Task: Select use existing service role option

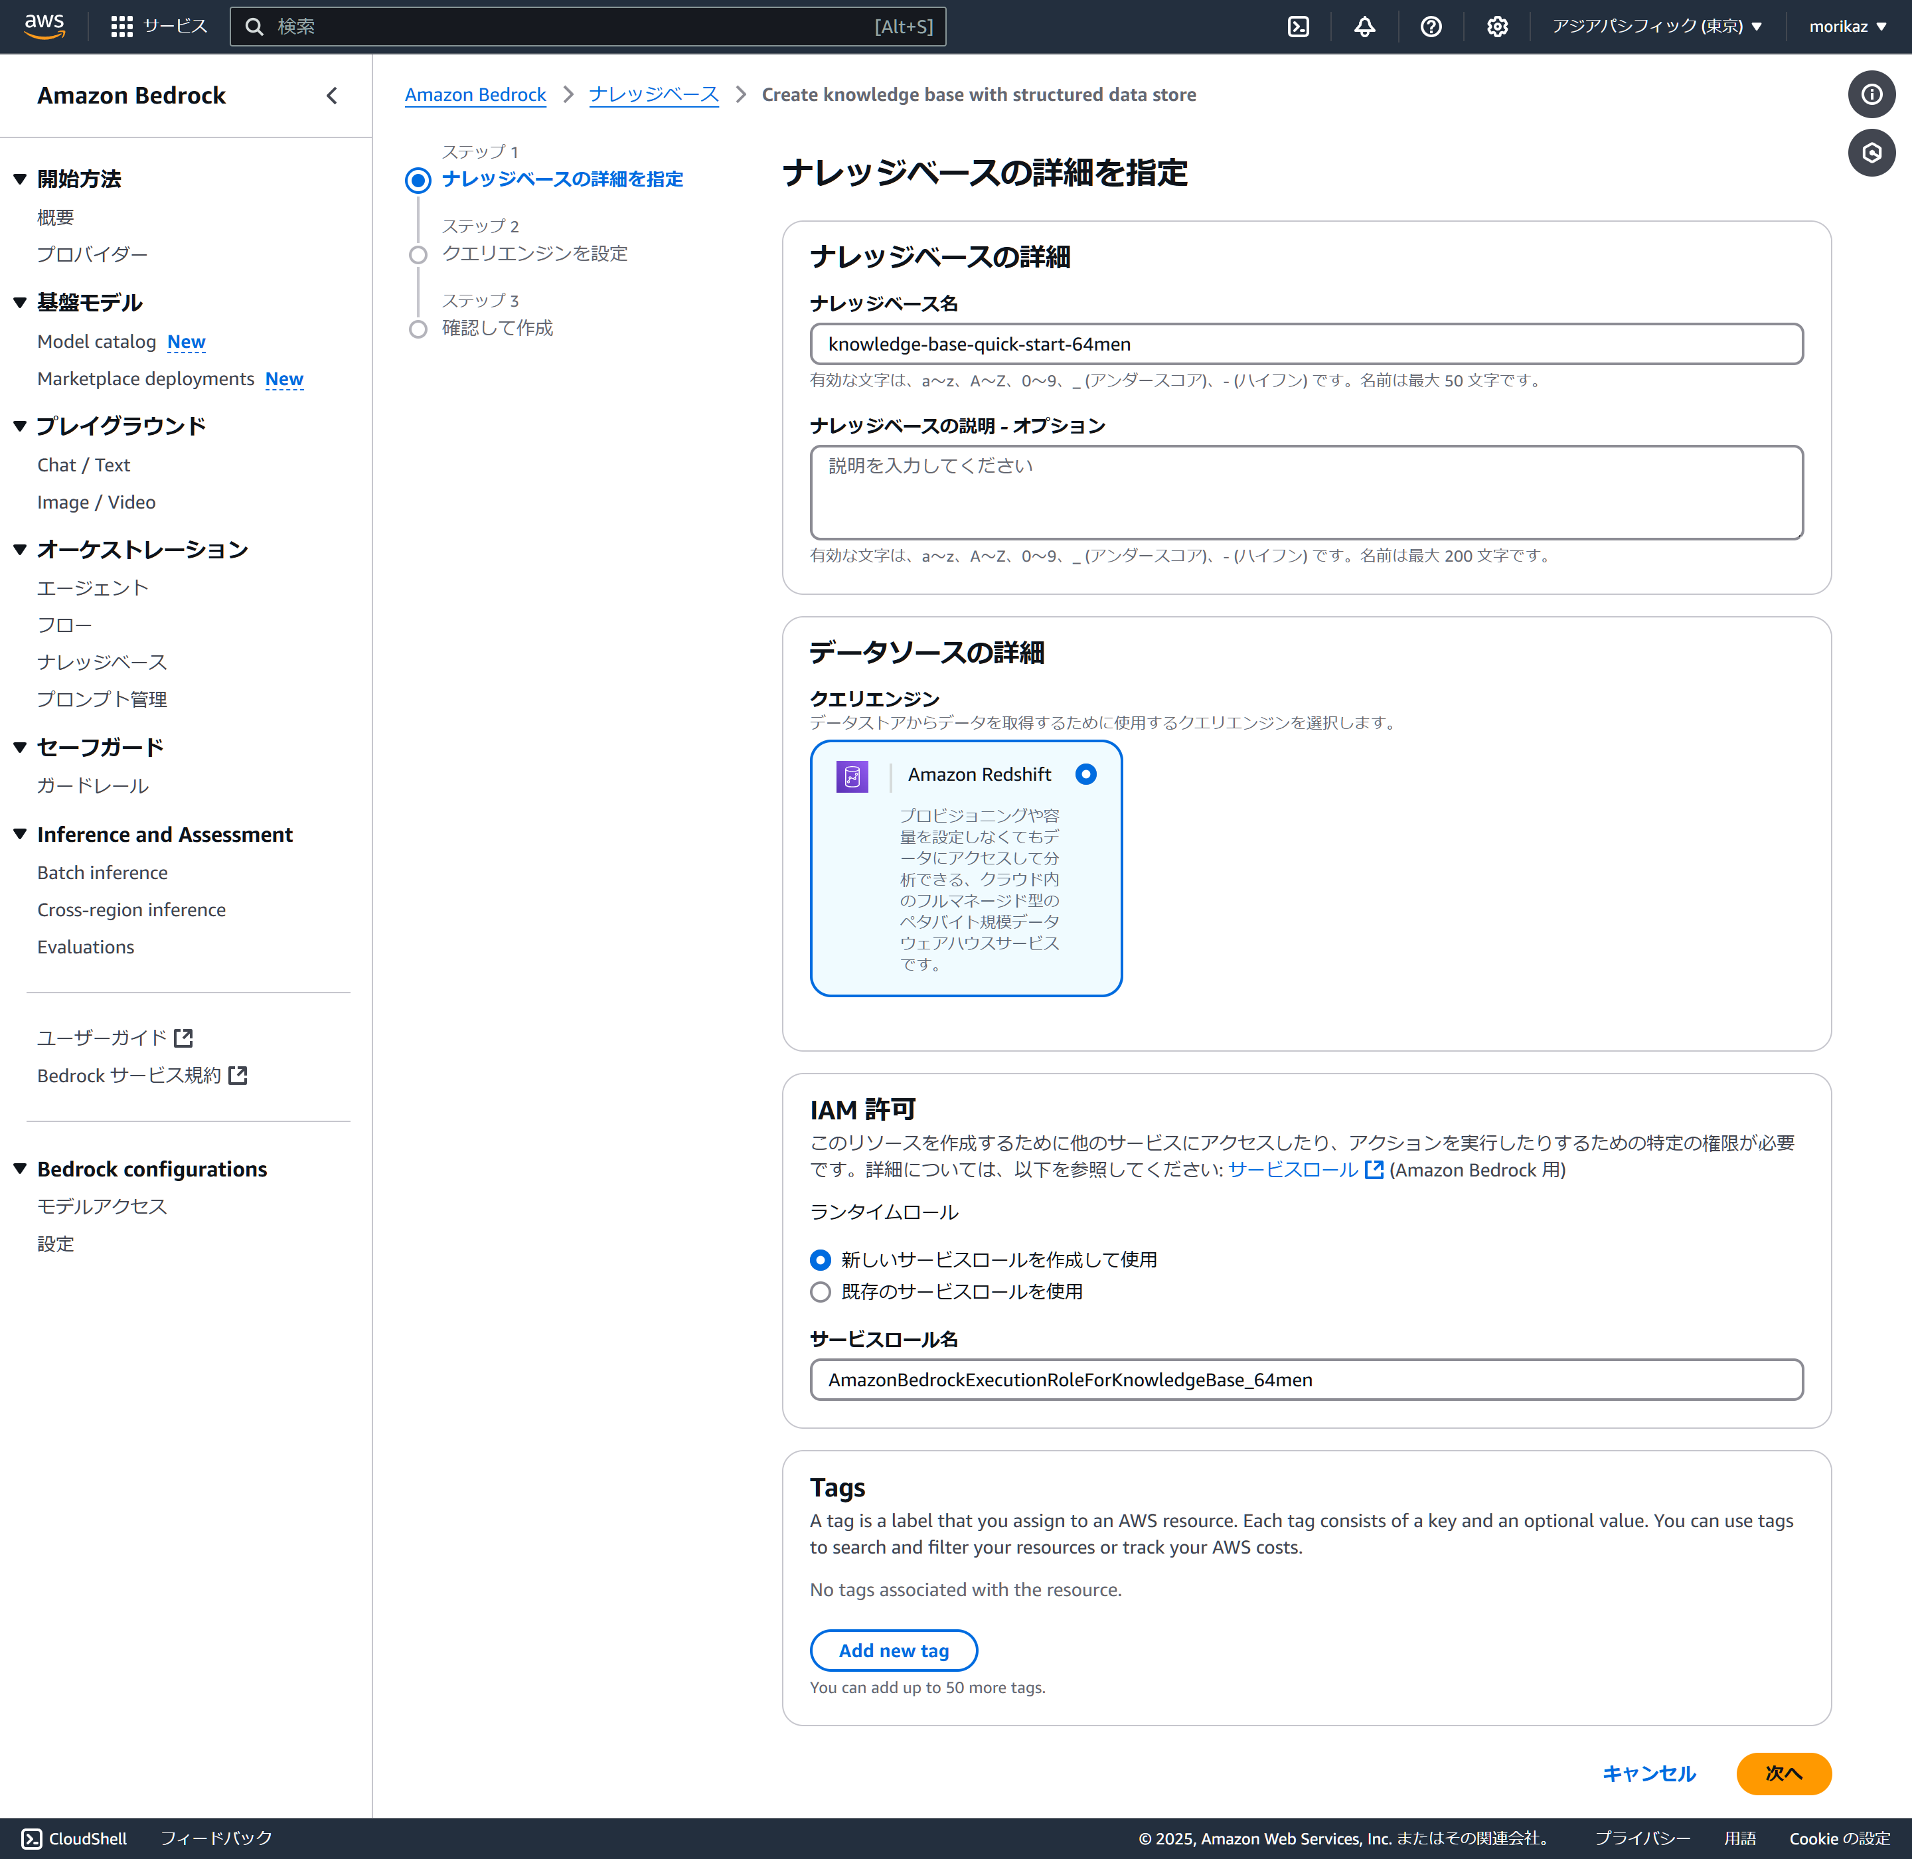Action: coord(821,1292)
